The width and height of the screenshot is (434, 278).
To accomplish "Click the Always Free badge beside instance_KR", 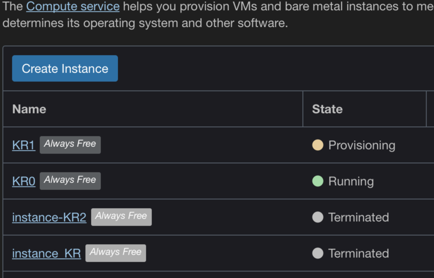I will pos(116,253).
